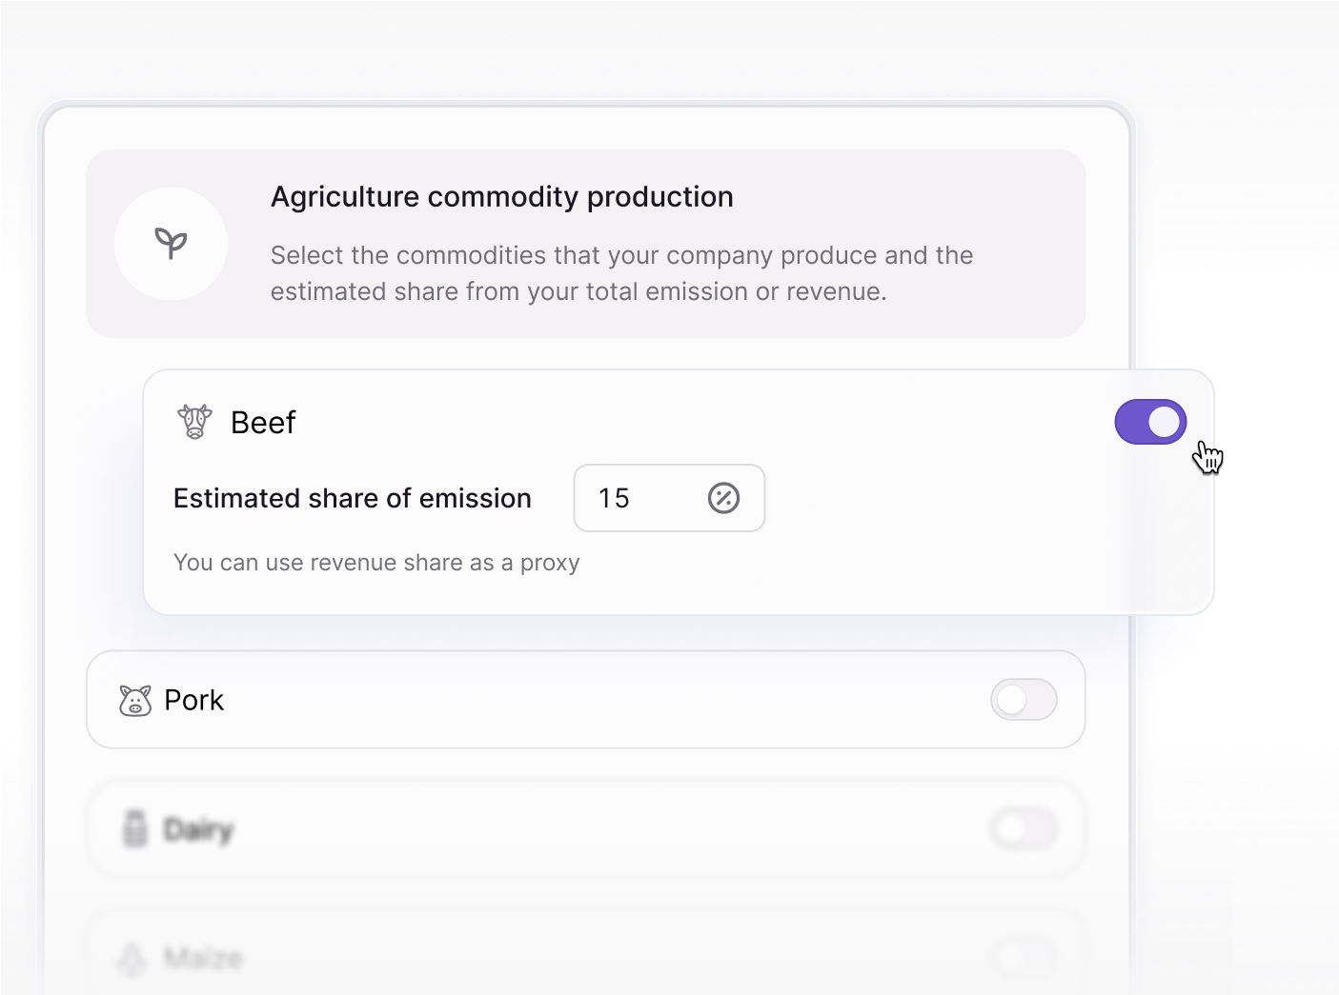Viewport: 1339px width, 995px height.
Task: Click the cow icon next to Beef
Action: click(195, 421)
